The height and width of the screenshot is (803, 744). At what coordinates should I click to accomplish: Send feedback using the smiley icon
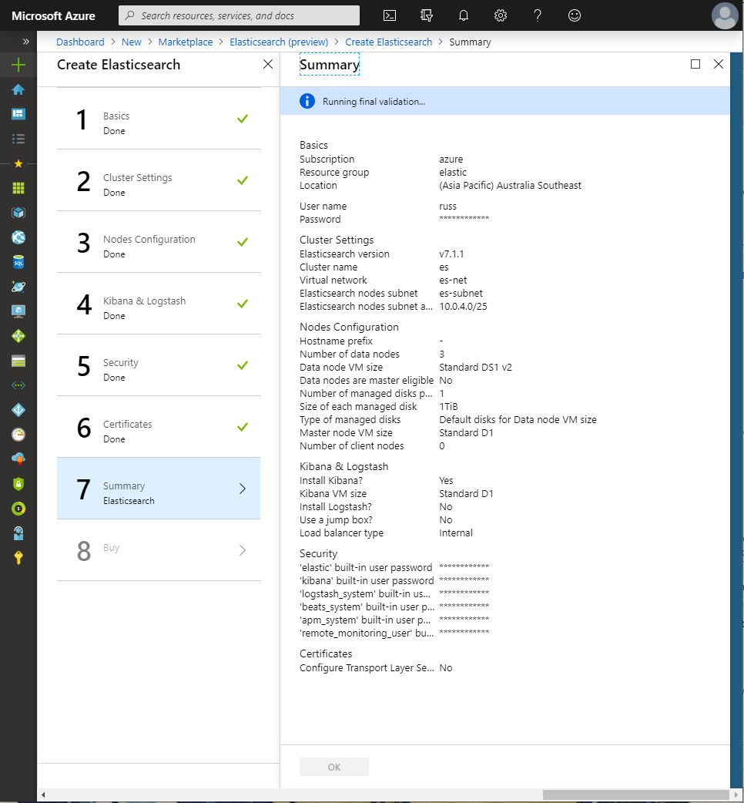tap(575, 15)
